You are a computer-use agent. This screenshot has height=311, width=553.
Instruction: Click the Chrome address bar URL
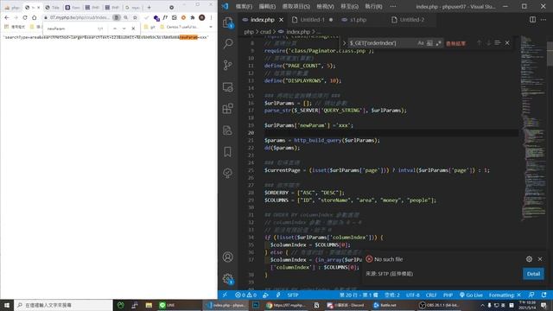(x=79, y=17)
